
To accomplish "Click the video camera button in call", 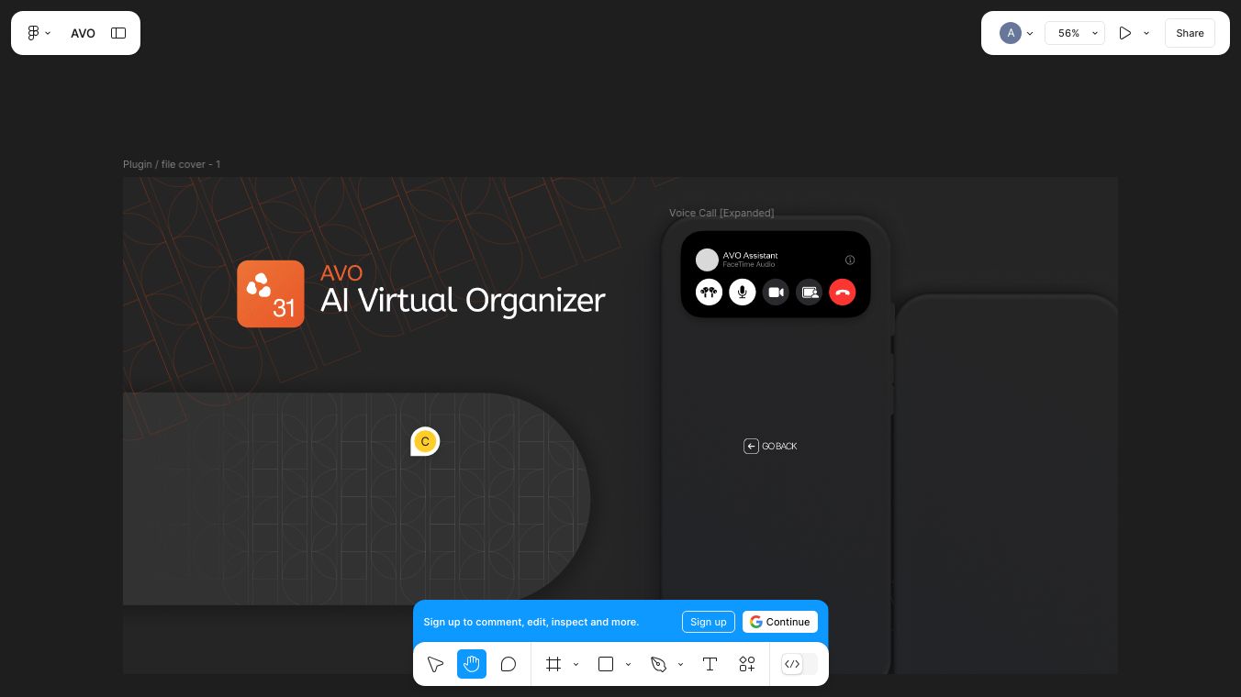I will point(776,293).
